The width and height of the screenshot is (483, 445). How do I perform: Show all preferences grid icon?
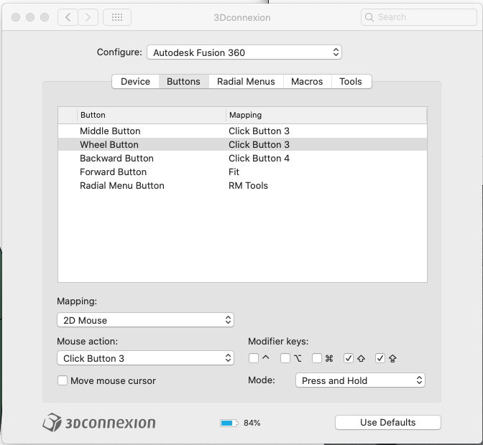117,17
